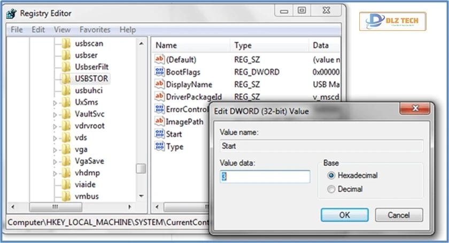Image resolution: width=449 pixels, height=243 pixels.
Task: Click the Type DWORD value icon
Action: point(159,147)
